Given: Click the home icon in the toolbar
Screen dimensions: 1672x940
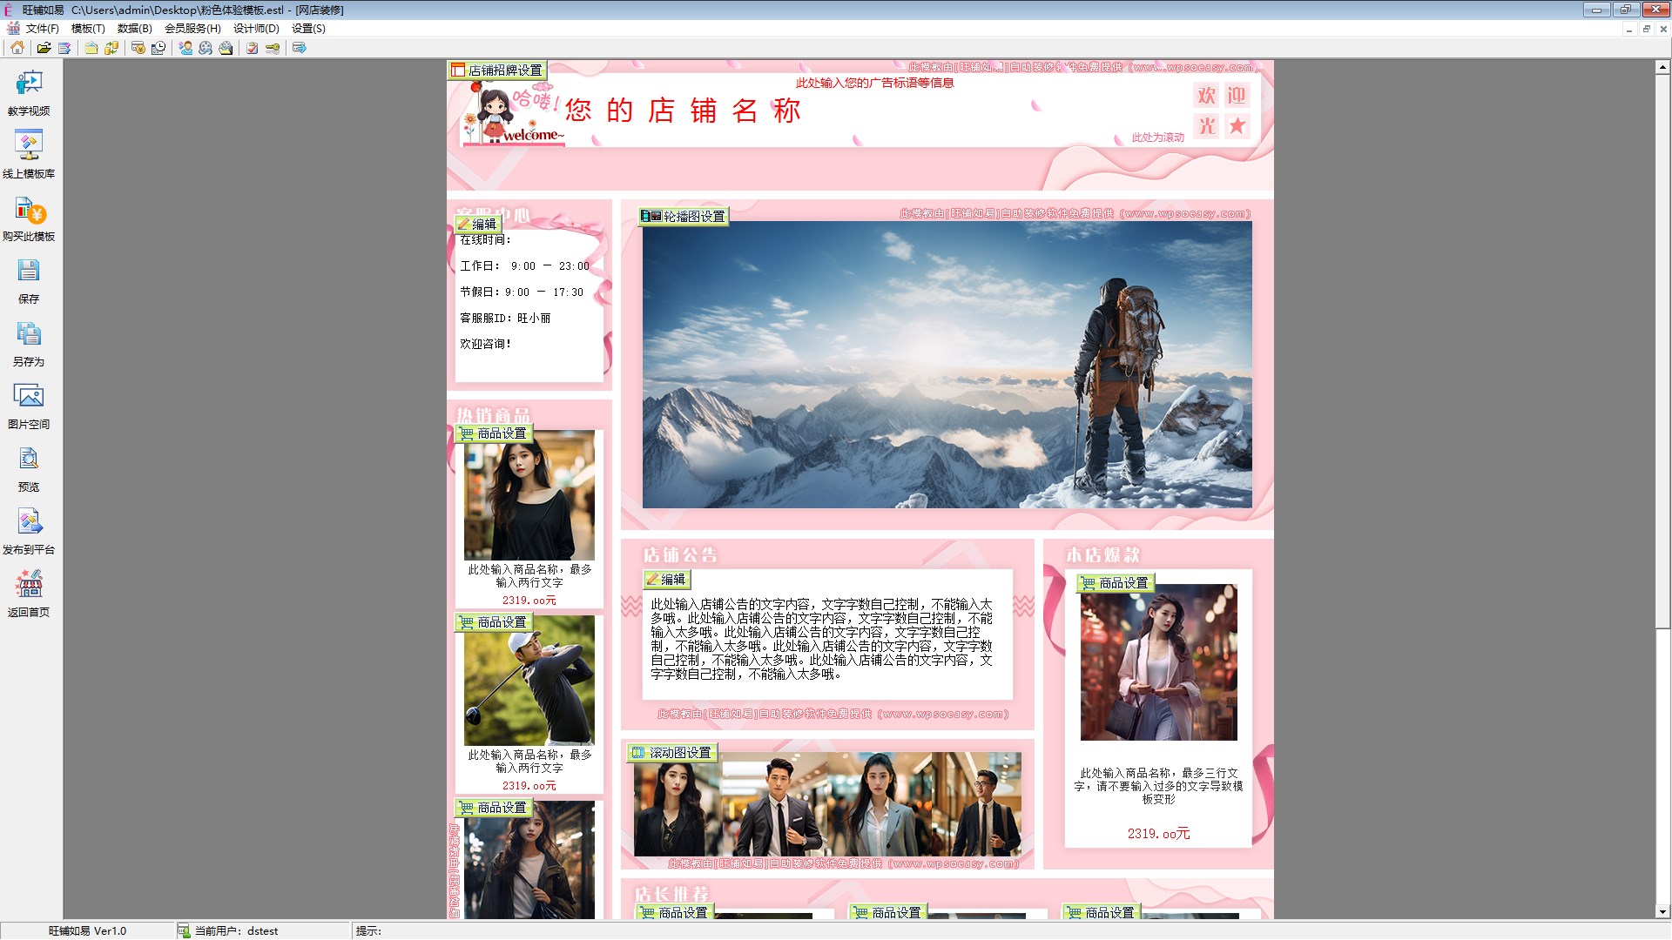Looking at the screenshot, I should [17, 48].
